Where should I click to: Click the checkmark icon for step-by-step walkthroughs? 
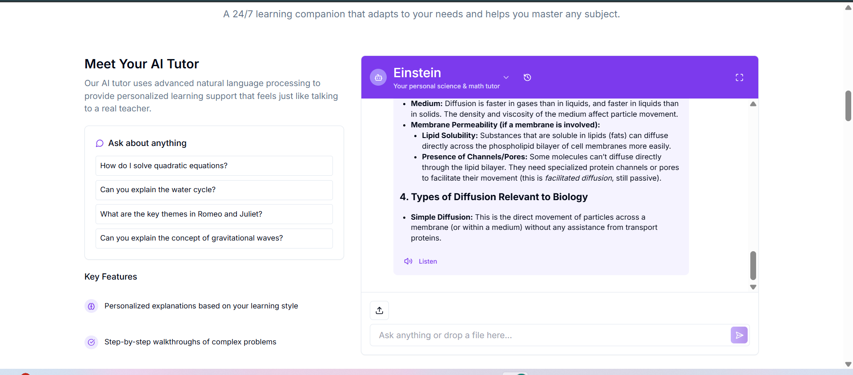pos(91,342)
